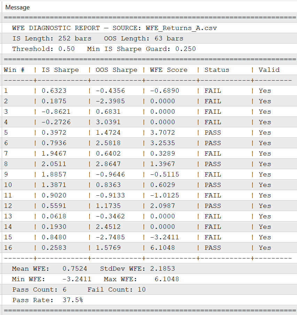Select row with IS Sharpe 1.9467

[x=149, y=153]
